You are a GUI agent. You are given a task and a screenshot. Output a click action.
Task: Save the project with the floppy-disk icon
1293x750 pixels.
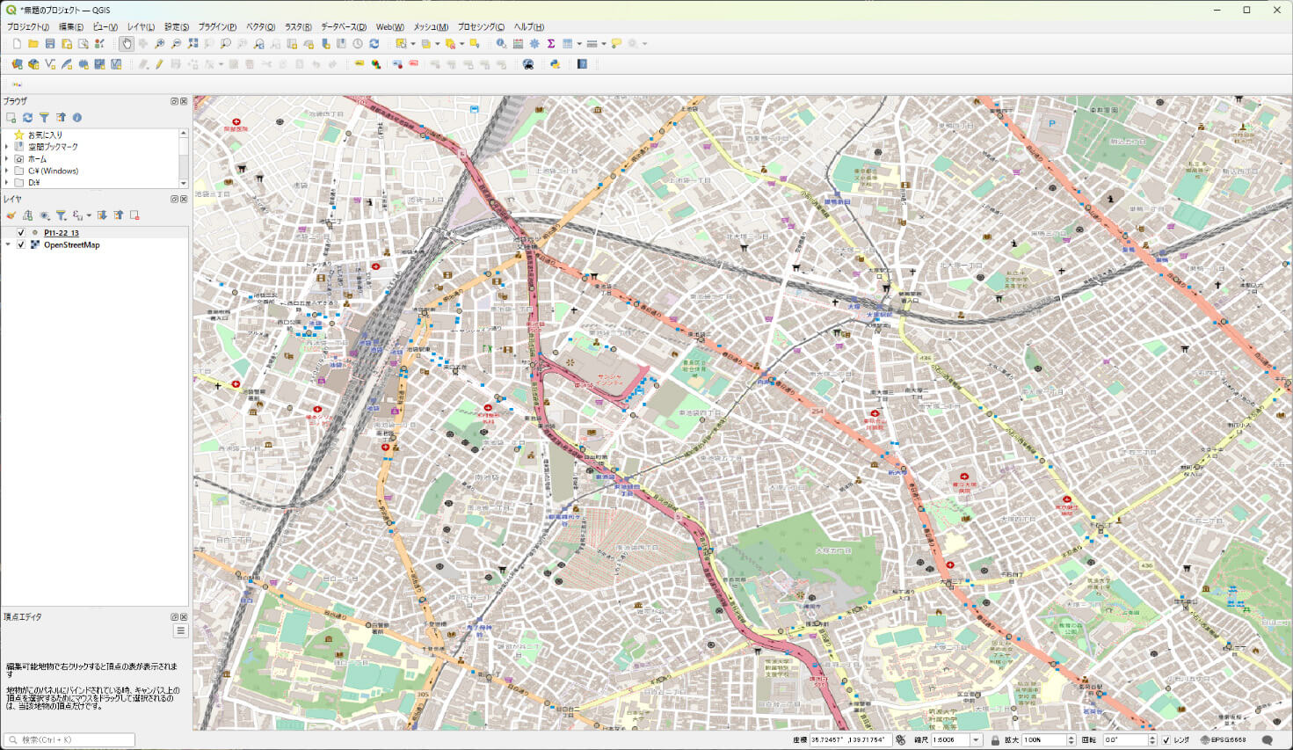(50, 43)
